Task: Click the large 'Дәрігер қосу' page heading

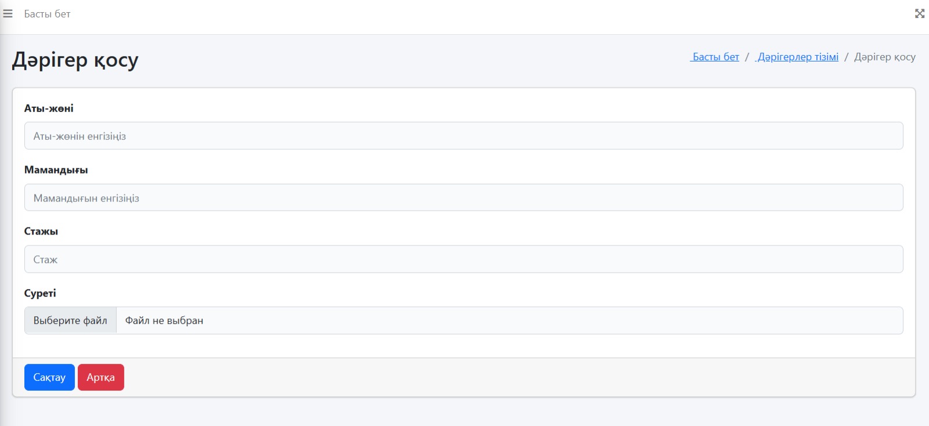Action: point(75,60)
